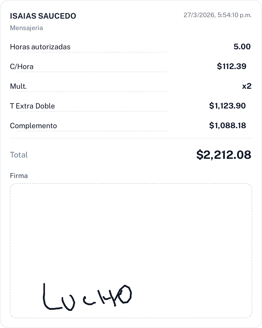Click the ISAIAS SAUCEDO name heading
This screenshot has width=262, height=328.
pyautogui.click(x=43, y=16)
